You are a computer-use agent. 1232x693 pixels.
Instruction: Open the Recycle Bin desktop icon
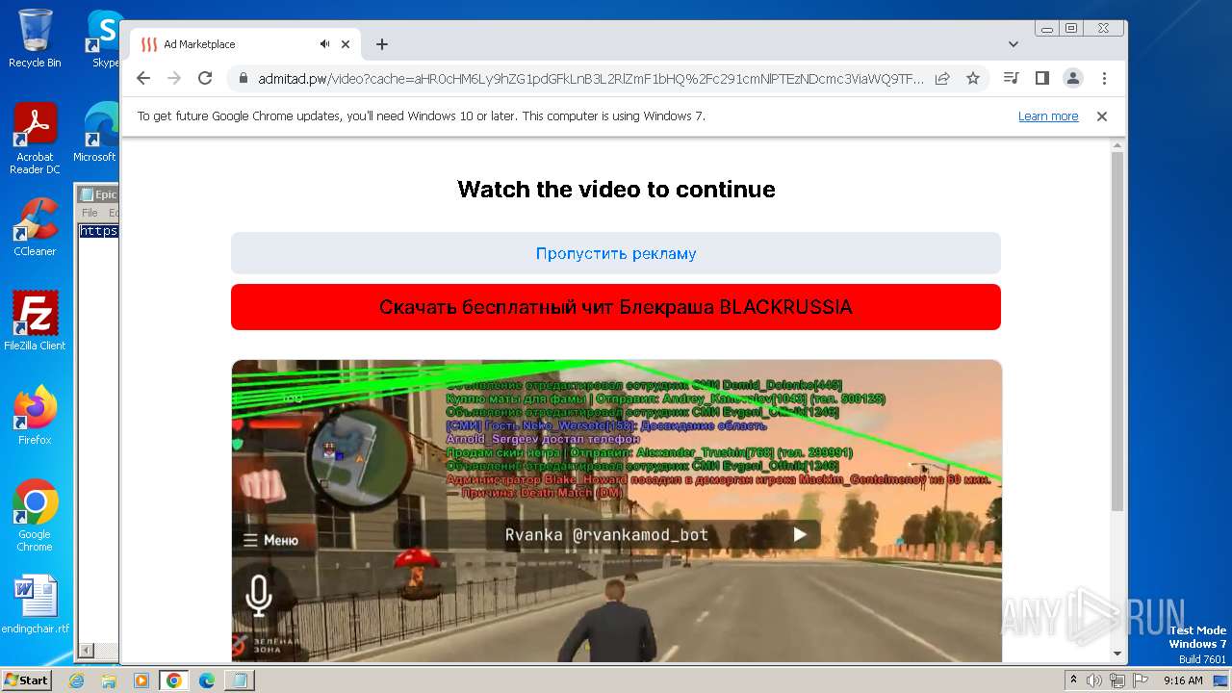(x=35, y=38)
